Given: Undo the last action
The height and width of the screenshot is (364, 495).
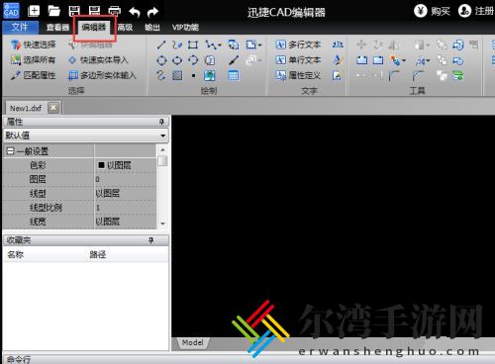Looking at the screenshot, I should (135, 12).
